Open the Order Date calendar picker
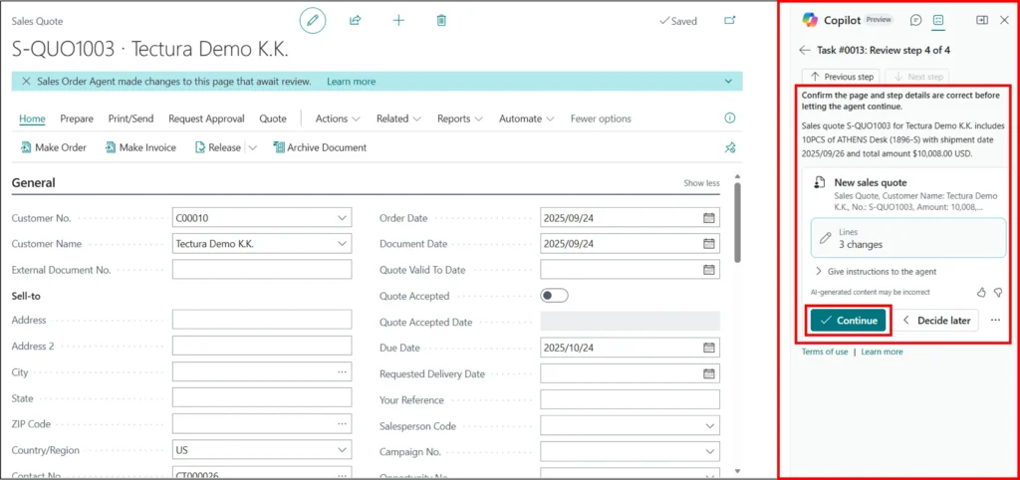The height and width of the screenshot is (480, 1020). pyautogui.click(x=709, y=218)
